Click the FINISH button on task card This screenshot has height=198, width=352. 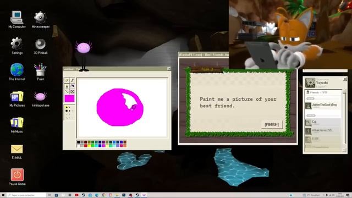coord(272,124)
